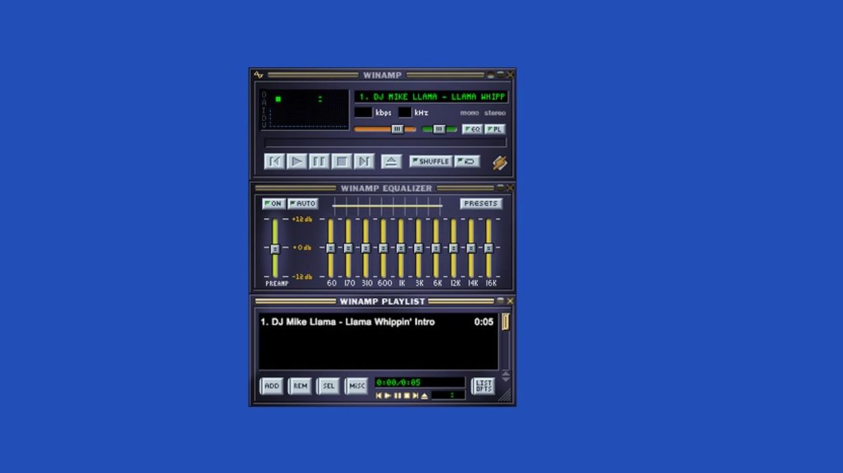The width and height of the screenshot is (843, 473).
Task: Stop playback using the main Stop button
Action: tap(342, 161)
